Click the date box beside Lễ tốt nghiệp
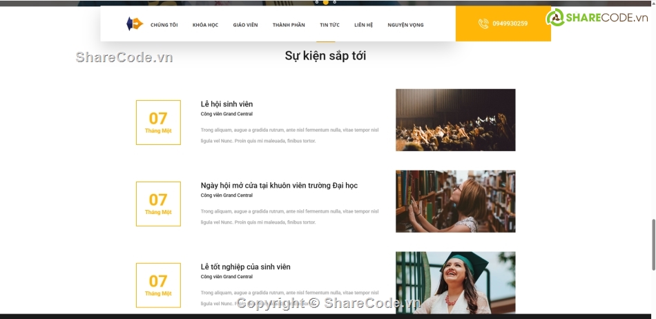This screenshot has width=656, height=319. point(158,285)
